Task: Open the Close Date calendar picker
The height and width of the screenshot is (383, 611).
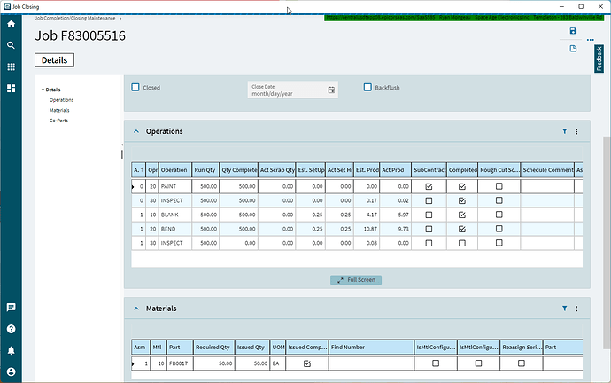Action: point(331,90)
